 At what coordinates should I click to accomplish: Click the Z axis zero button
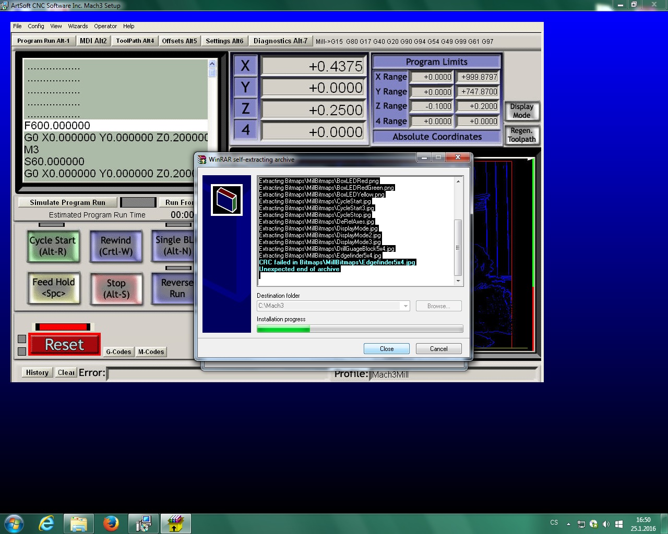245,109
